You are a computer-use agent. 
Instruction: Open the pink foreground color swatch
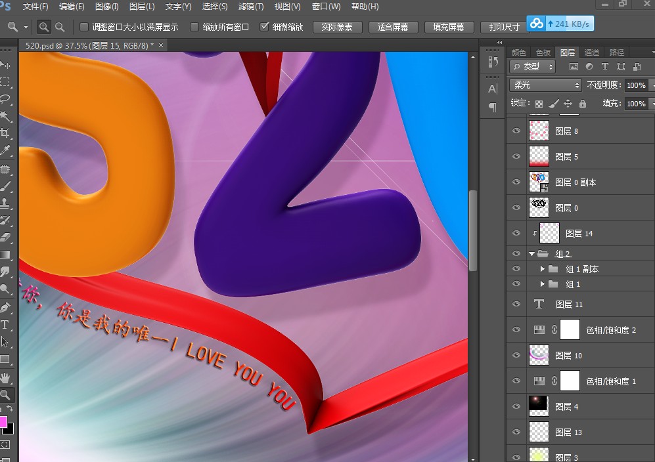pos(3,422)
